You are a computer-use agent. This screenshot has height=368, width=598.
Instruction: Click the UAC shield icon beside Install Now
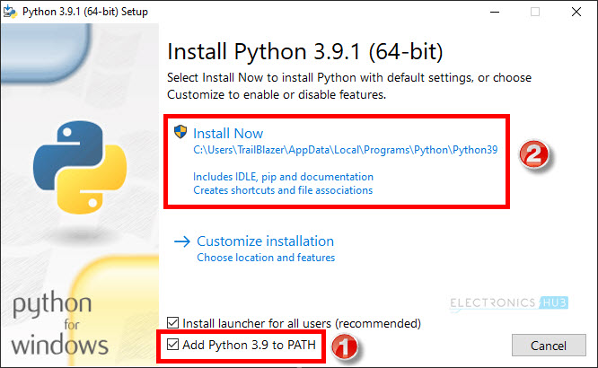pos(180,133)
